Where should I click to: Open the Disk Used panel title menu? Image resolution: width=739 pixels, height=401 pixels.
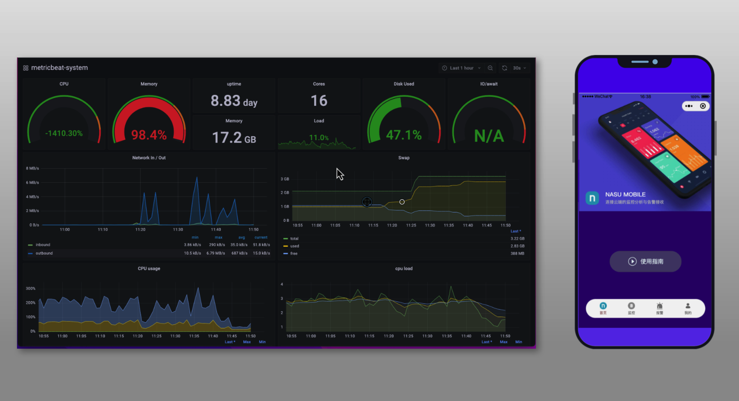coord(404,84)
